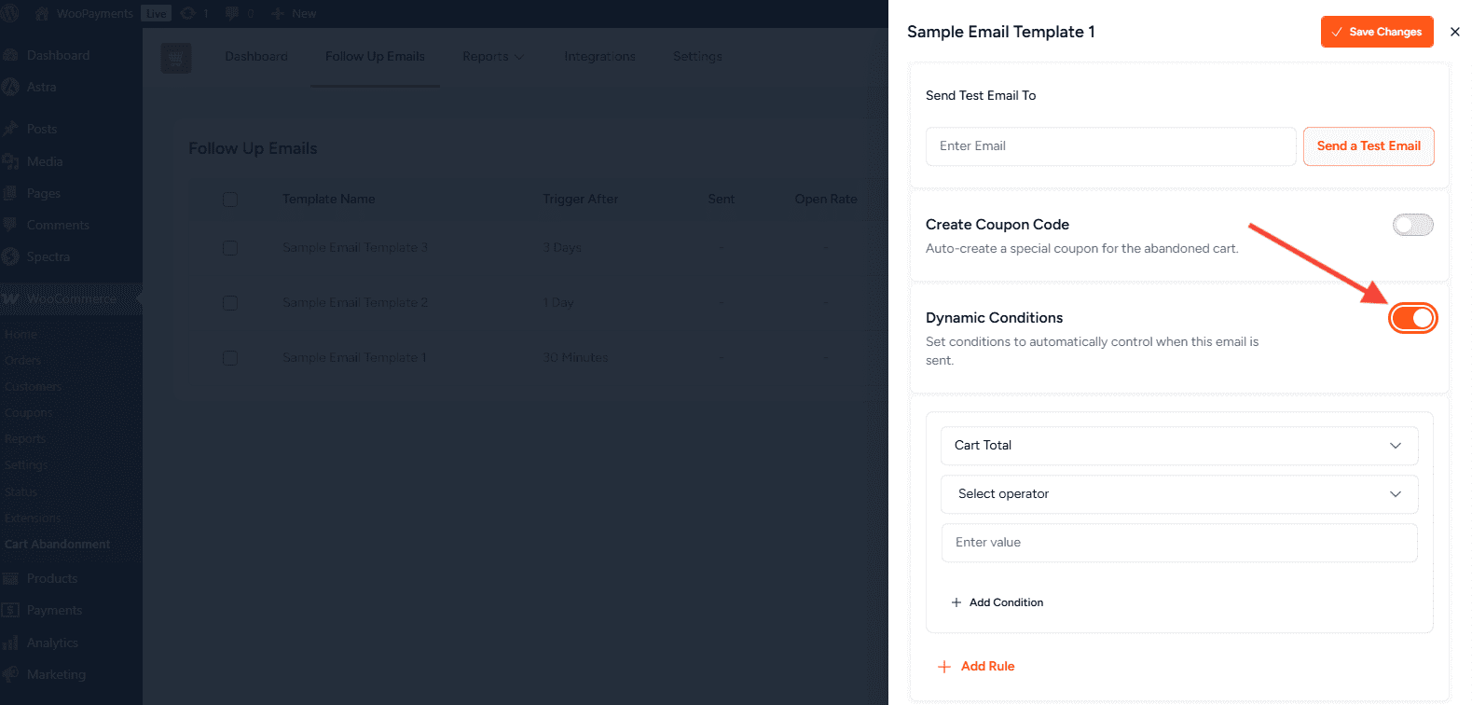Click the comments bubble icon in admin bar
The image size is (1472, 705).
232,13
